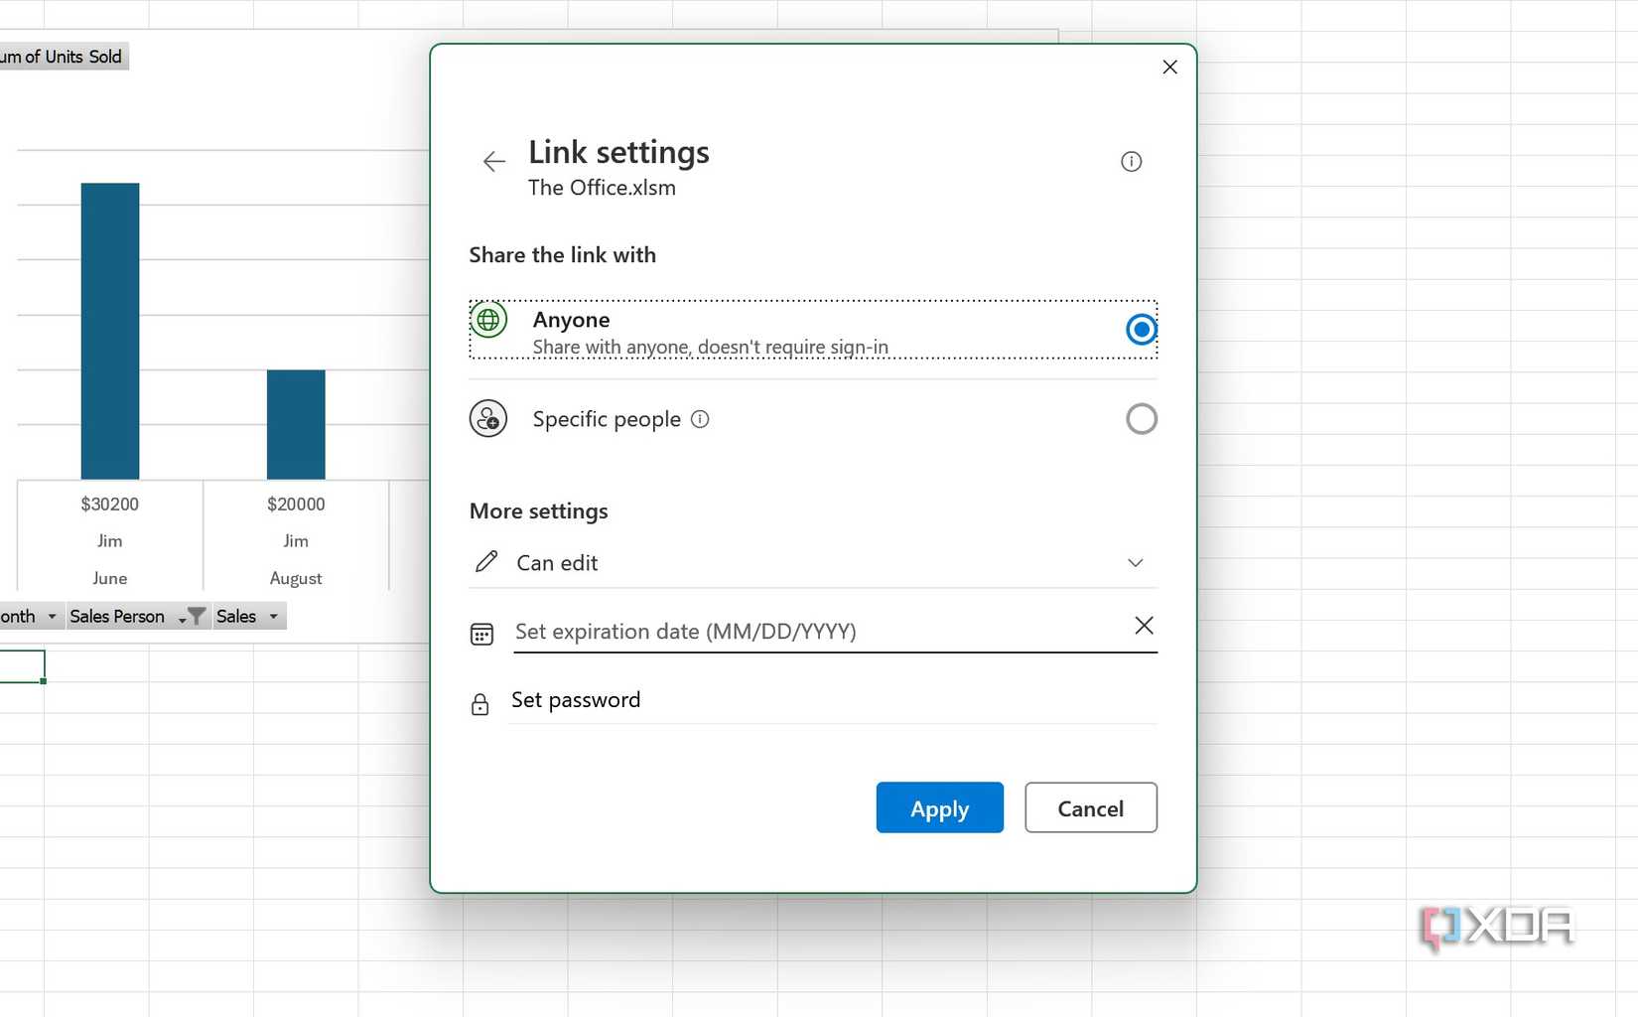Viewport: 1638px width, 1017px height.
Task: Click the filter funnel on Sales Person field
Action: click(x=195, y=616)
